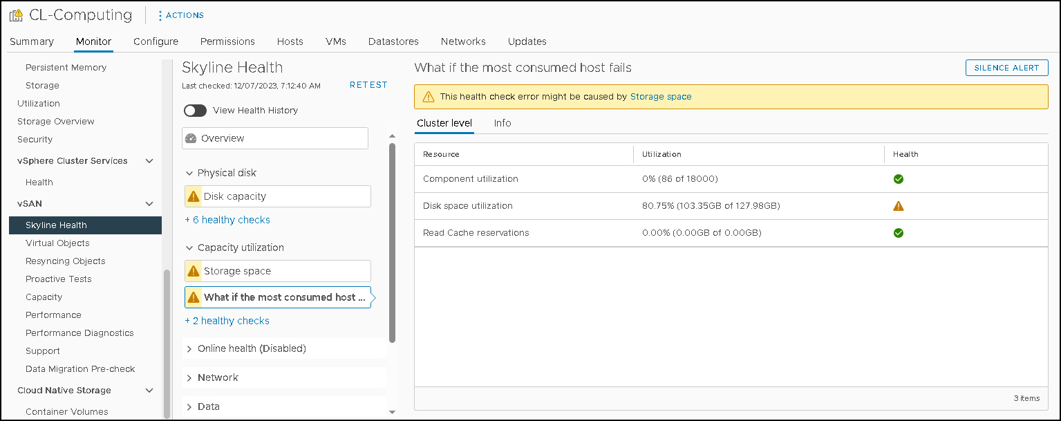
Task: Click the Overview gauge icon
Action: [x=191, y=138]
